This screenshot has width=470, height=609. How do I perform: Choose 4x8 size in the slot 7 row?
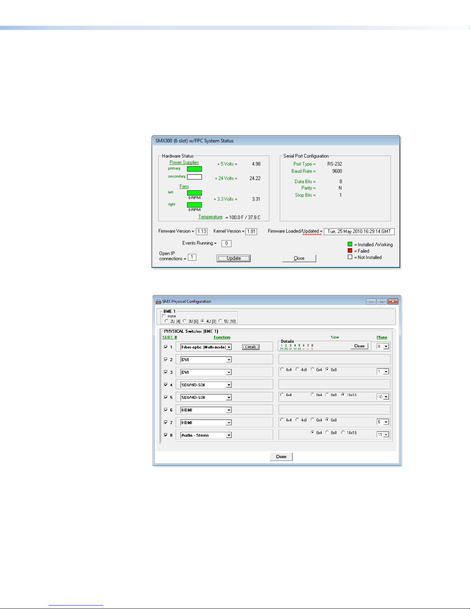click(297, 420)
